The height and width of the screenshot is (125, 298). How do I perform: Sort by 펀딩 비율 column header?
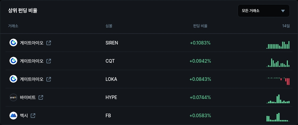coord(200,26)
